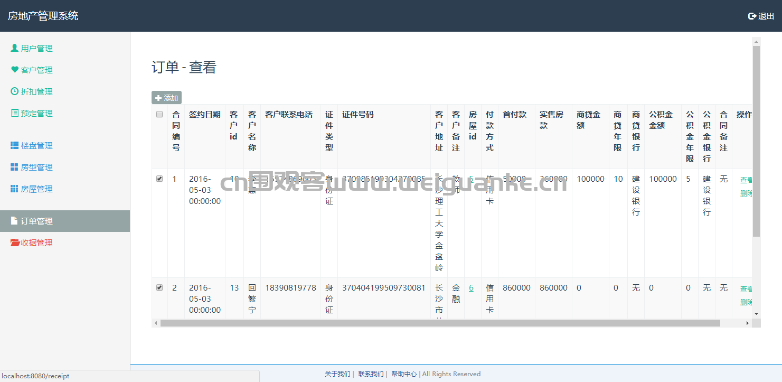This screenshot has width=782, height=382.
Task: Click the list icon beside 楼盘管理
Action: [x=15, y=145]
